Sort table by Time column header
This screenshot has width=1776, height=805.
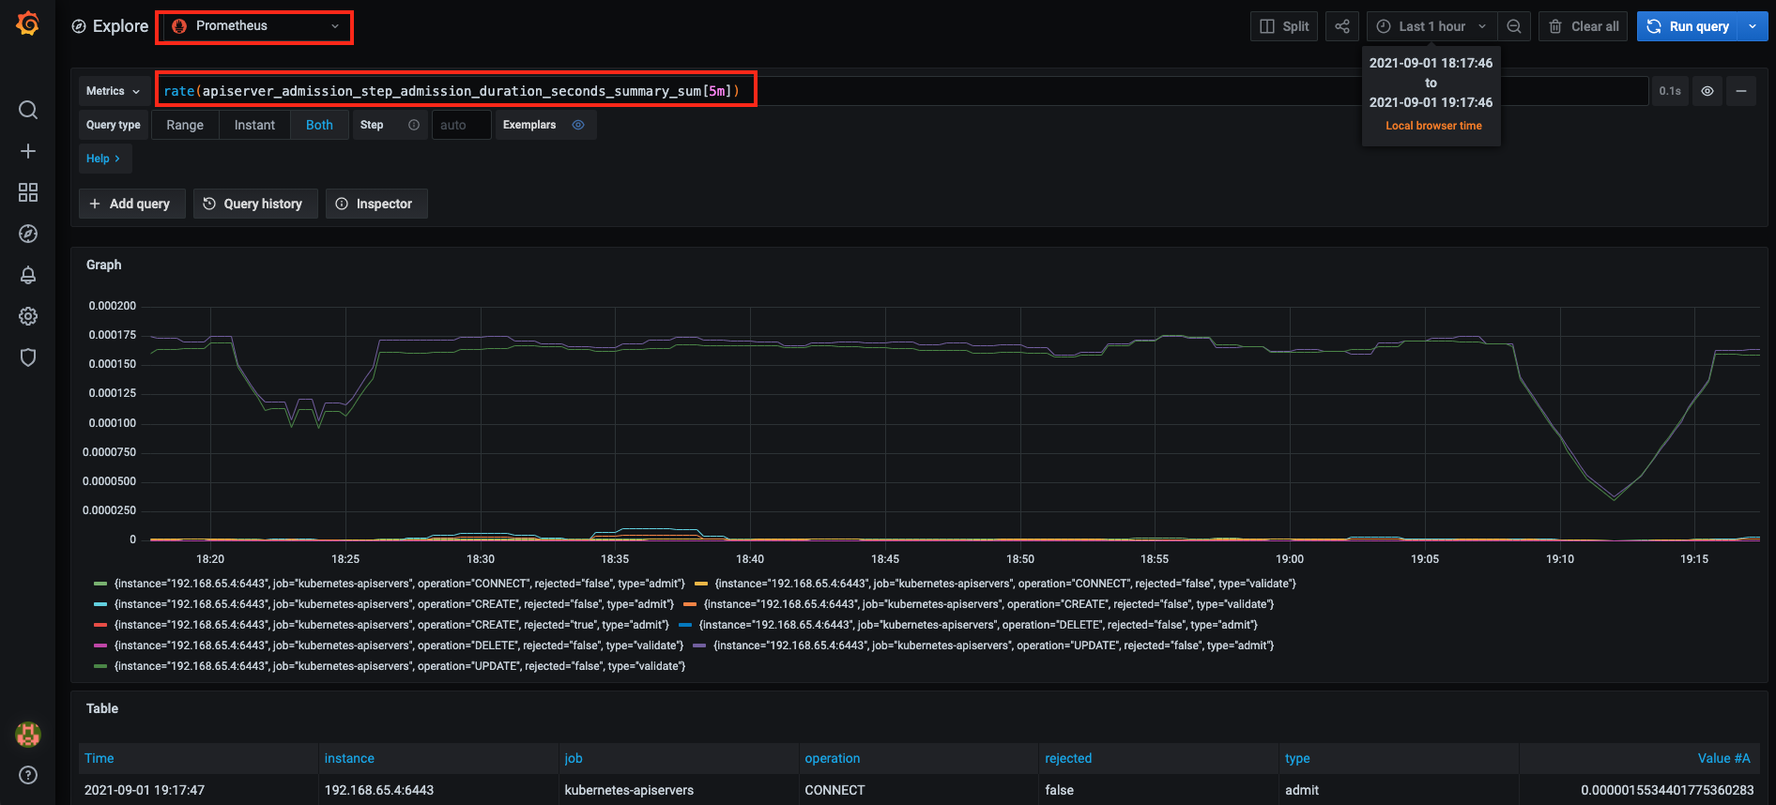point(100,758)
